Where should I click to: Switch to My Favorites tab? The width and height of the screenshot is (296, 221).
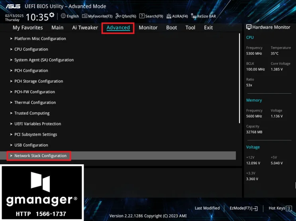pos(28,28)
